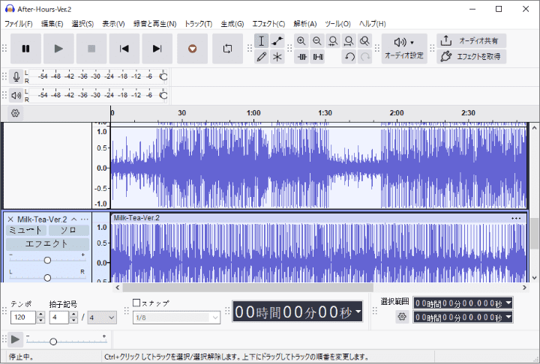Select the Draw pencil tool
The width and height of the screenshot is (540, 364).
[261, 56]
